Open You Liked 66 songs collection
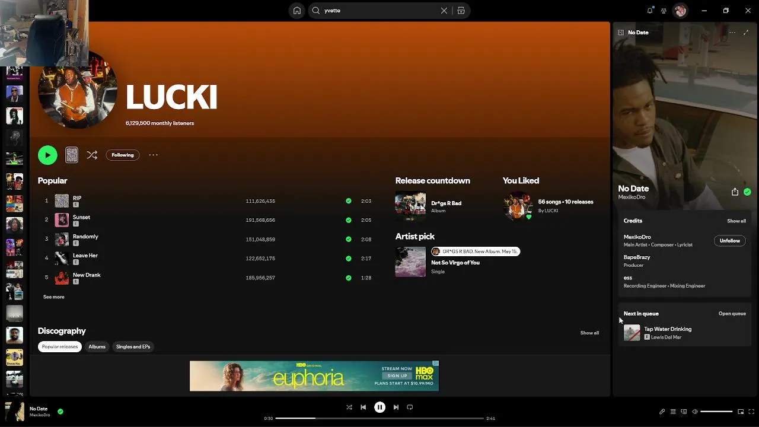Viewport: 759px width, 427px height. click(566, 202)
